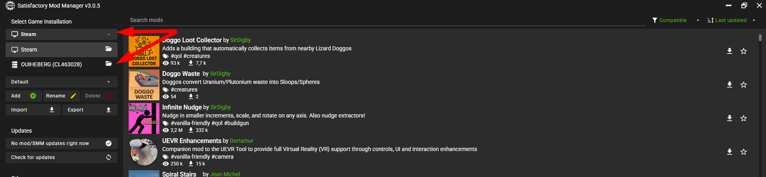766x177 pixels.
Task: Open the Default profile dropdown
Action: pos(61,82)
